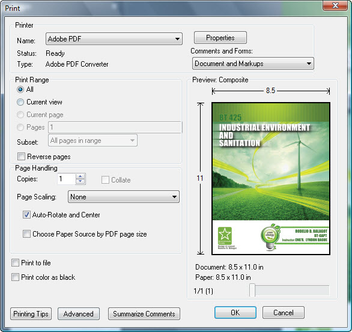Click the Copies number field

66,179
